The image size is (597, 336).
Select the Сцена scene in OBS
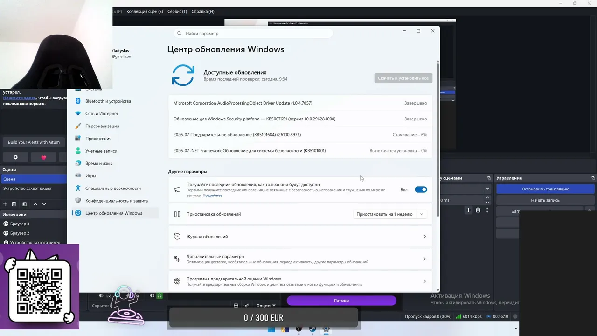click(x=34, y=179)
